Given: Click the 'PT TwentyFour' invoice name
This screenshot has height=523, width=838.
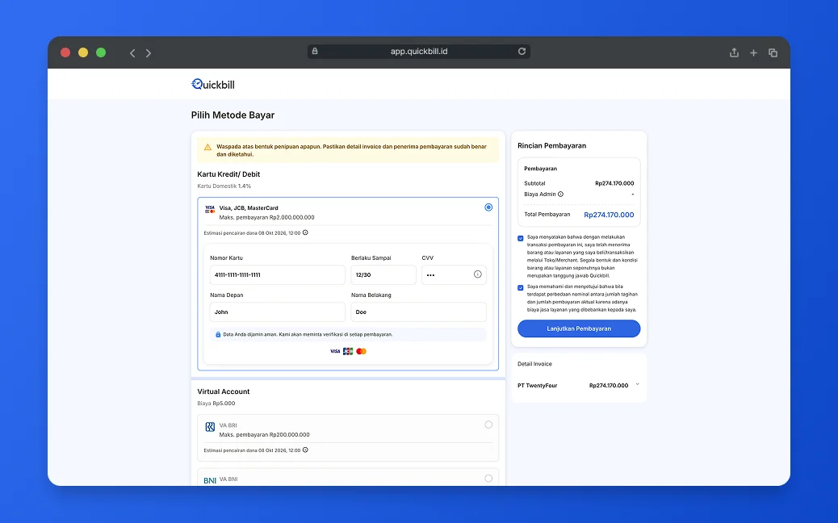Looking at the screenshot, I should (x=537, y=386).
